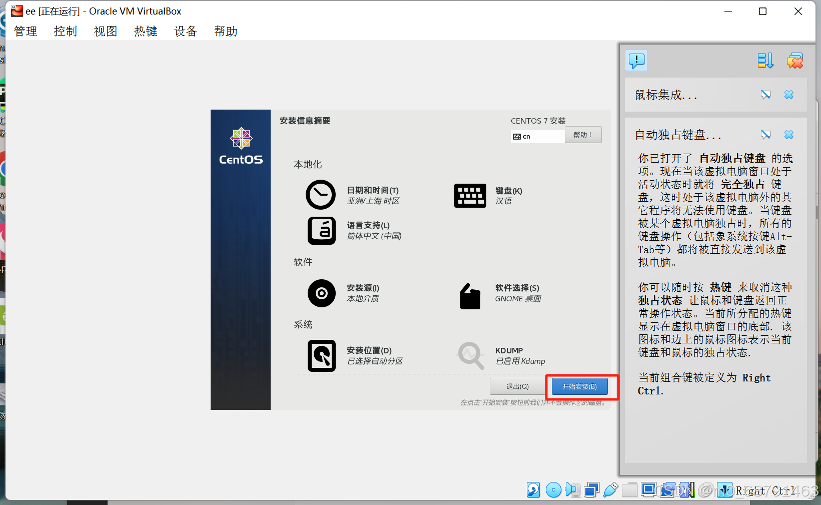Expand the 鼠标集成 notification title

click(666, 95)
